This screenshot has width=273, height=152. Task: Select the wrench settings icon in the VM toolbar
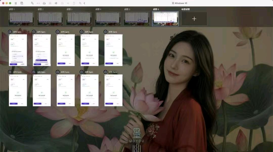[x=32, y=3]
